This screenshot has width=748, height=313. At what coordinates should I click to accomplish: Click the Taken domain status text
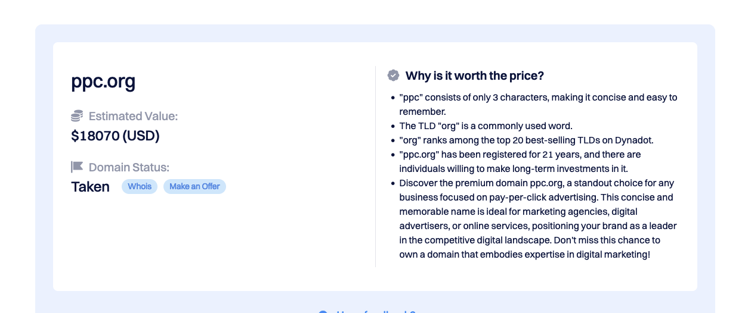(90, 186)
